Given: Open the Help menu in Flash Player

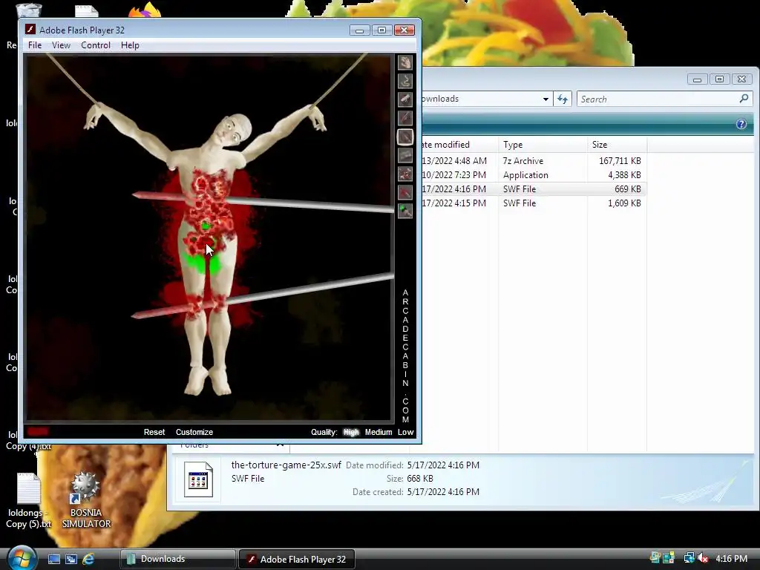Looking at the screenshot, I should coord(130,45).
